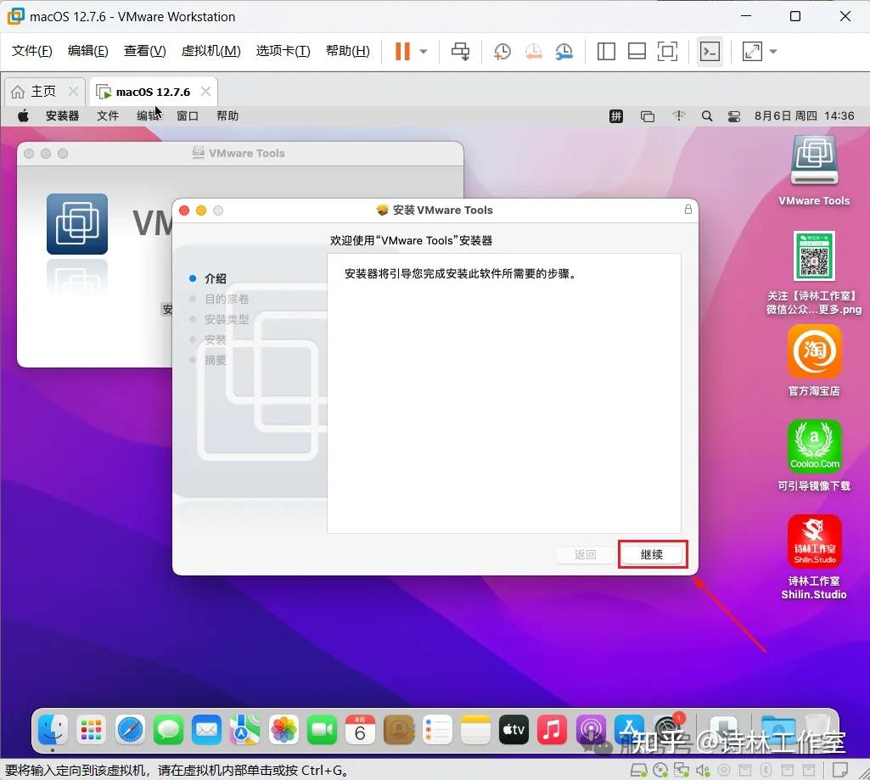
Task: Open the 查看(V) menu
Action: (145, 51)
